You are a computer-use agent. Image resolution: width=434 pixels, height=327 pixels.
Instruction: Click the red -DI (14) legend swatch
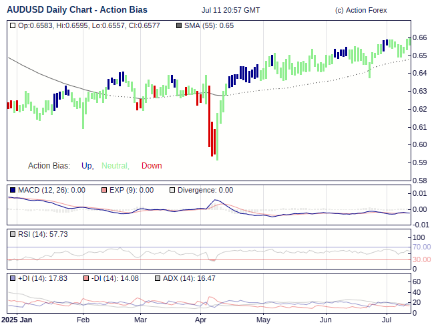[86, 278]
